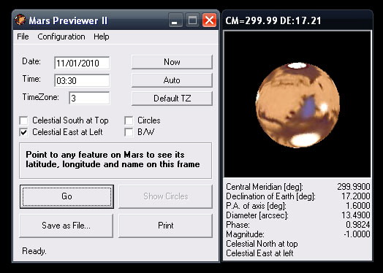Click the 'Celestial North at top' text

coord(262,244)
